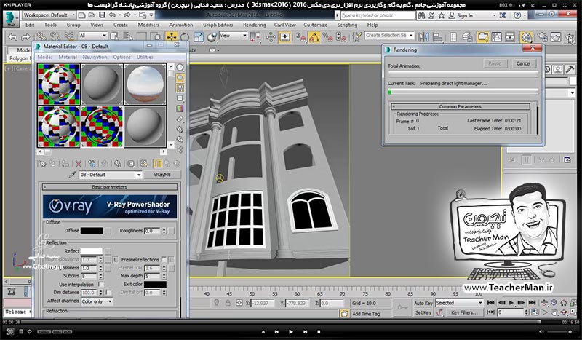The image size is (582, 340).
Task: Enable the Fresnel reflections checkbox
Action: (164, 259)
